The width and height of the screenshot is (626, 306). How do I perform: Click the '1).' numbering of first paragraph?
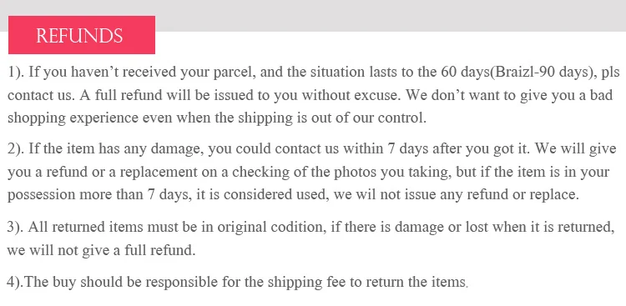click(x=16, y=73)
